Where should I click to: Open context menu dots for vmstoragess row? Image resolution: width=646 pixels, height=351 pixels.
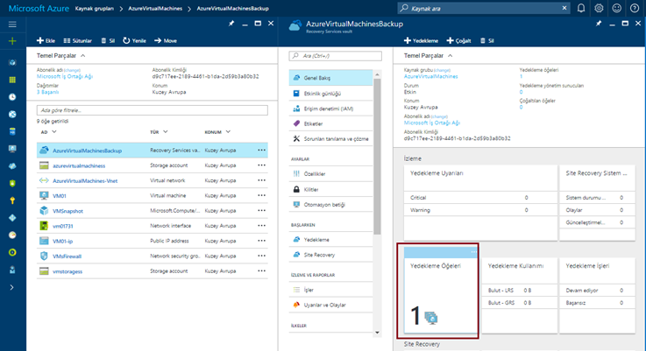(261, 270)
